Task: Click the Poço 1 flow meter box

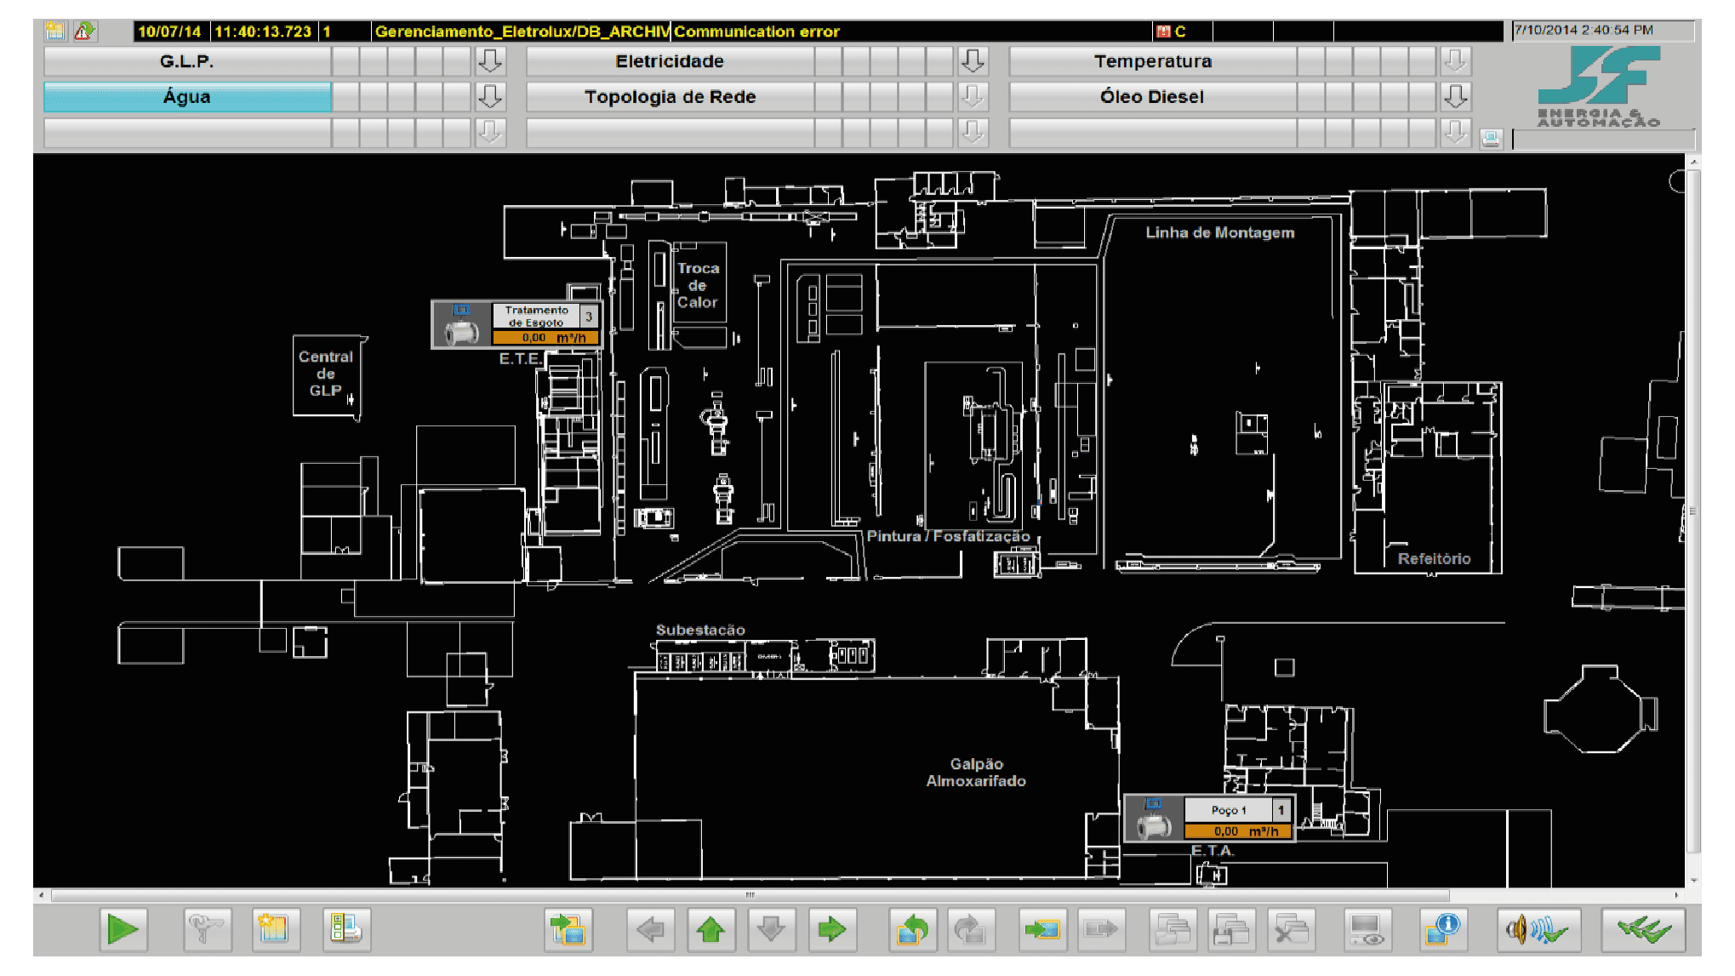Action: pos(1209,819)
